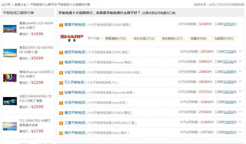Screen dimensions: 246x144
Task: Collapse the 夏普 row with up chevron
Action: [240, 24]
